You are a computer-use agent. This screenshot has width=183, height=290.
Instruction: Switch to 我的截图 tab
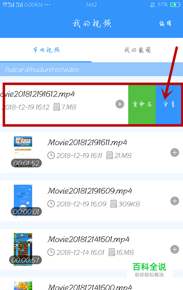137,50
